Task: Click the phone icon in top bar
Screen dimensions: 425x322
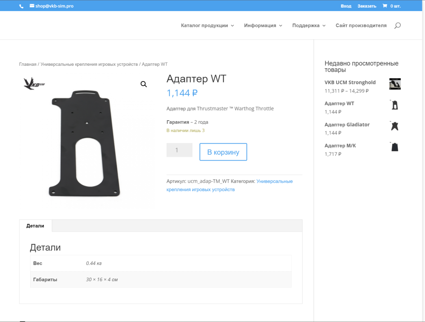Action: coord(21,6)
